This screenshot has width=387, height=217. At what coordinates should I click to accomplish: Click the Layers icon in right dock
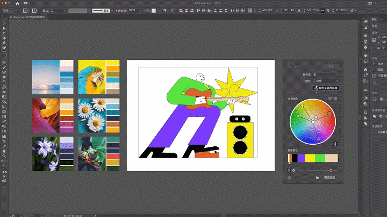365,69
